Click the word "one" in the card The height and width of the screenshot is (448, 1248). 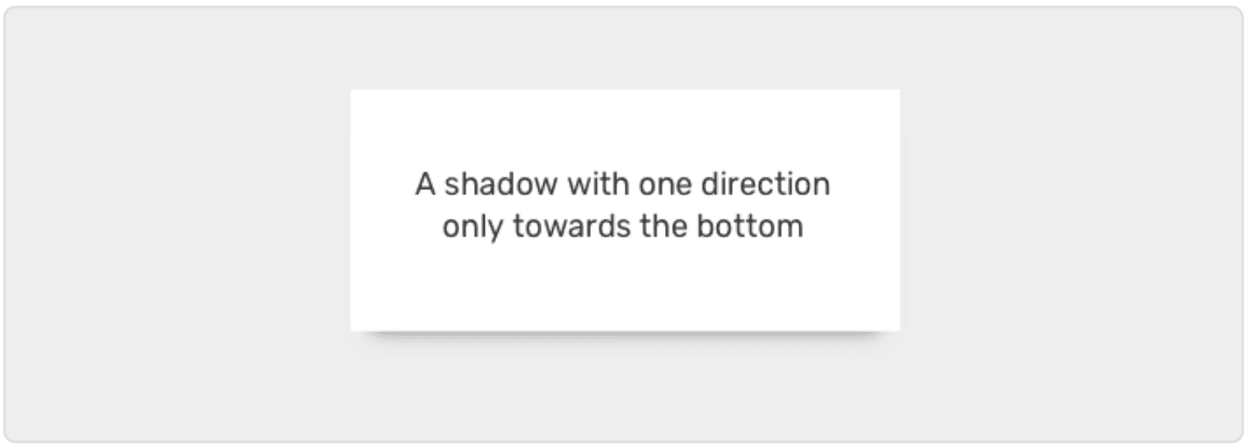click(663, 185)
